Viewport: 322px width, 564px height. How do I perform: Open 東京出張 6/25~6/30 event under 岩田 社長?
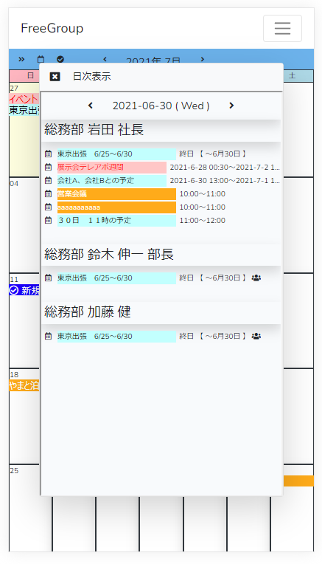[116, 154]
